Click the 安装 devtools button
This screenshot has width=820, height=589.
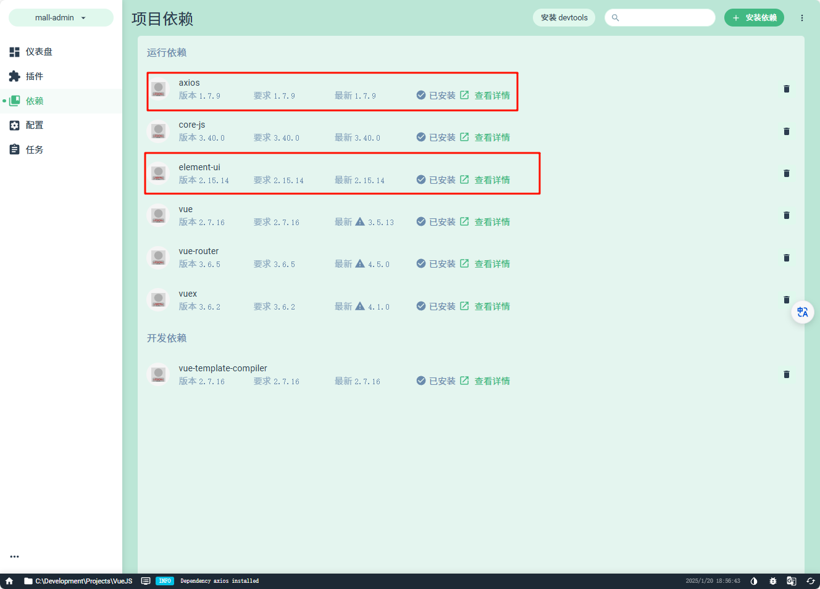point(564,17)
